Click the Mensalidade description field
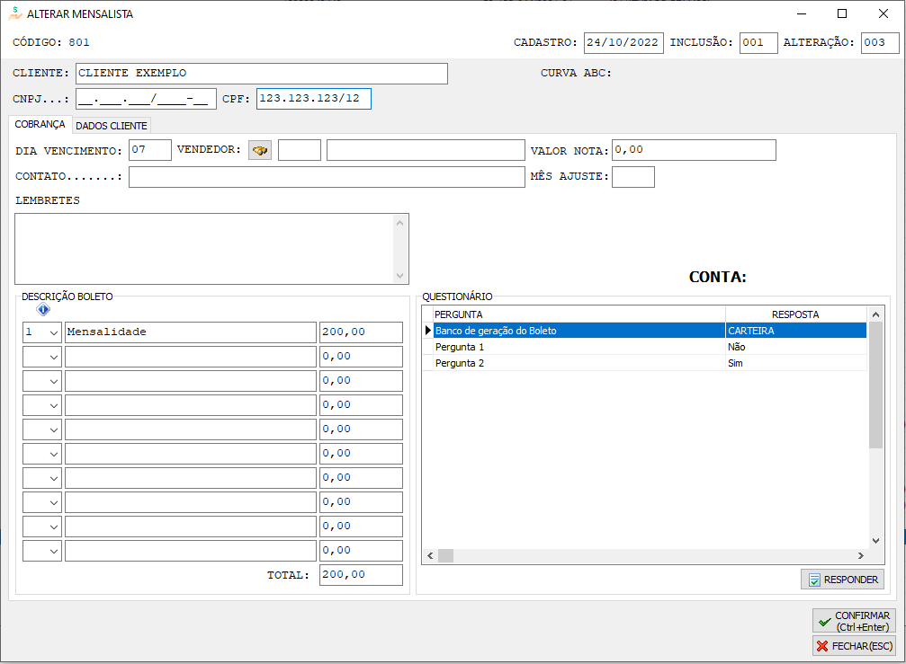Screen dimensions: 906x664 click(191, 332)
